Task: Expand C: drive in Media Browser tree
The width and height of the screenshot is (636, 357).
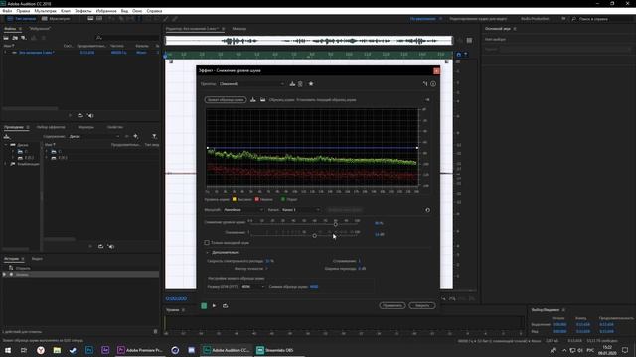Action: (x=13, y=151)
